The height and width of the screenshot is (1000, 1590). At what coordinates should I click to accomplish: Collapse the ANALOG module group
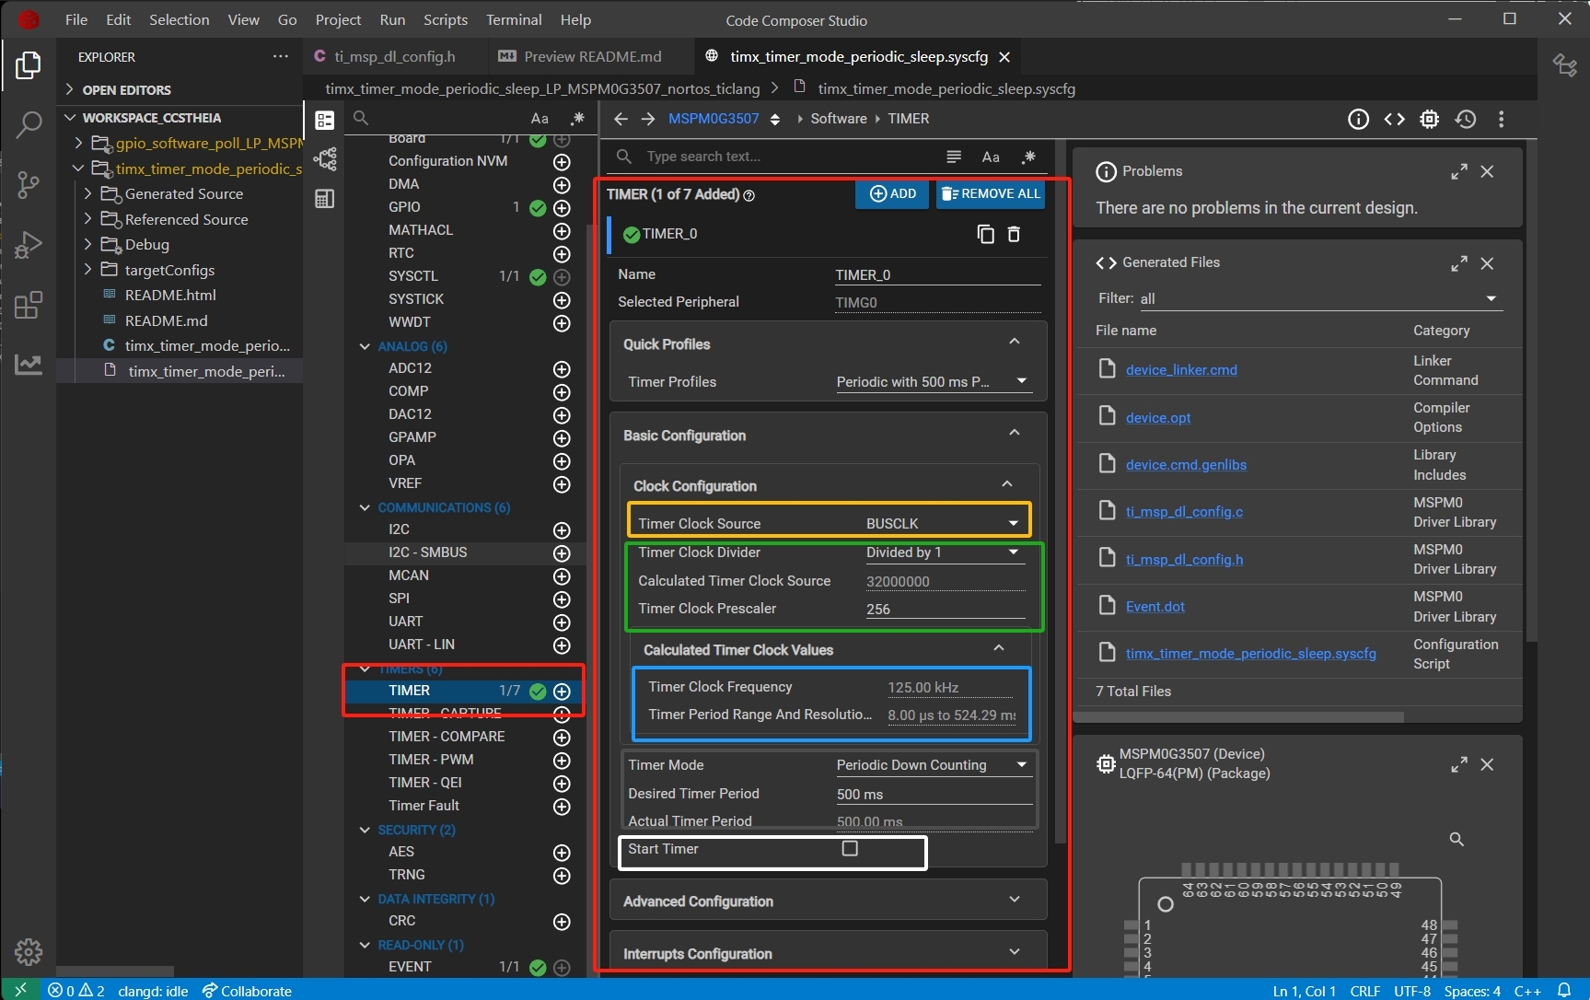(365, 346)
